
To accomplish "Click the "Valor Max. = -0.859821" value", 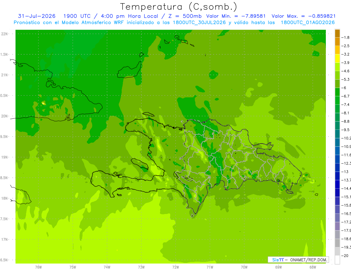I will pyautogui.click(x=304, y=16).
